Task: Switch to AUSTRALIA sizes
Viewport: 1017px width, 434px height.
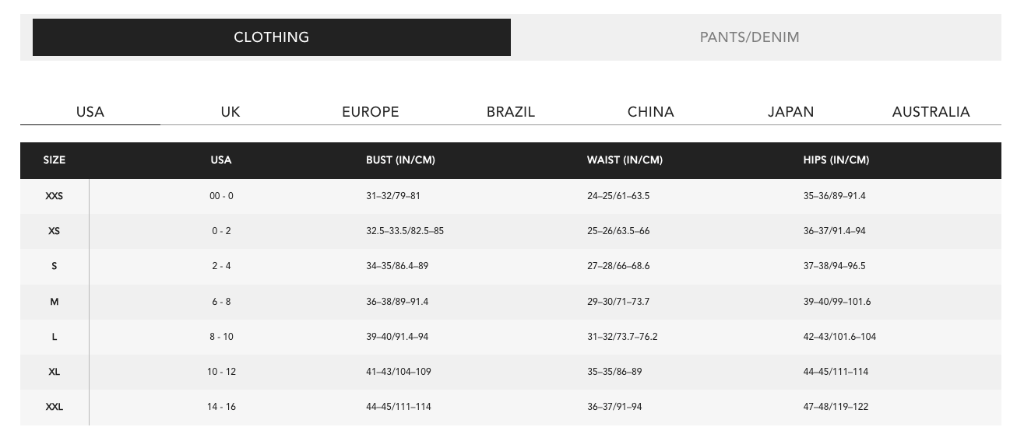Action: tap(931, 112)
